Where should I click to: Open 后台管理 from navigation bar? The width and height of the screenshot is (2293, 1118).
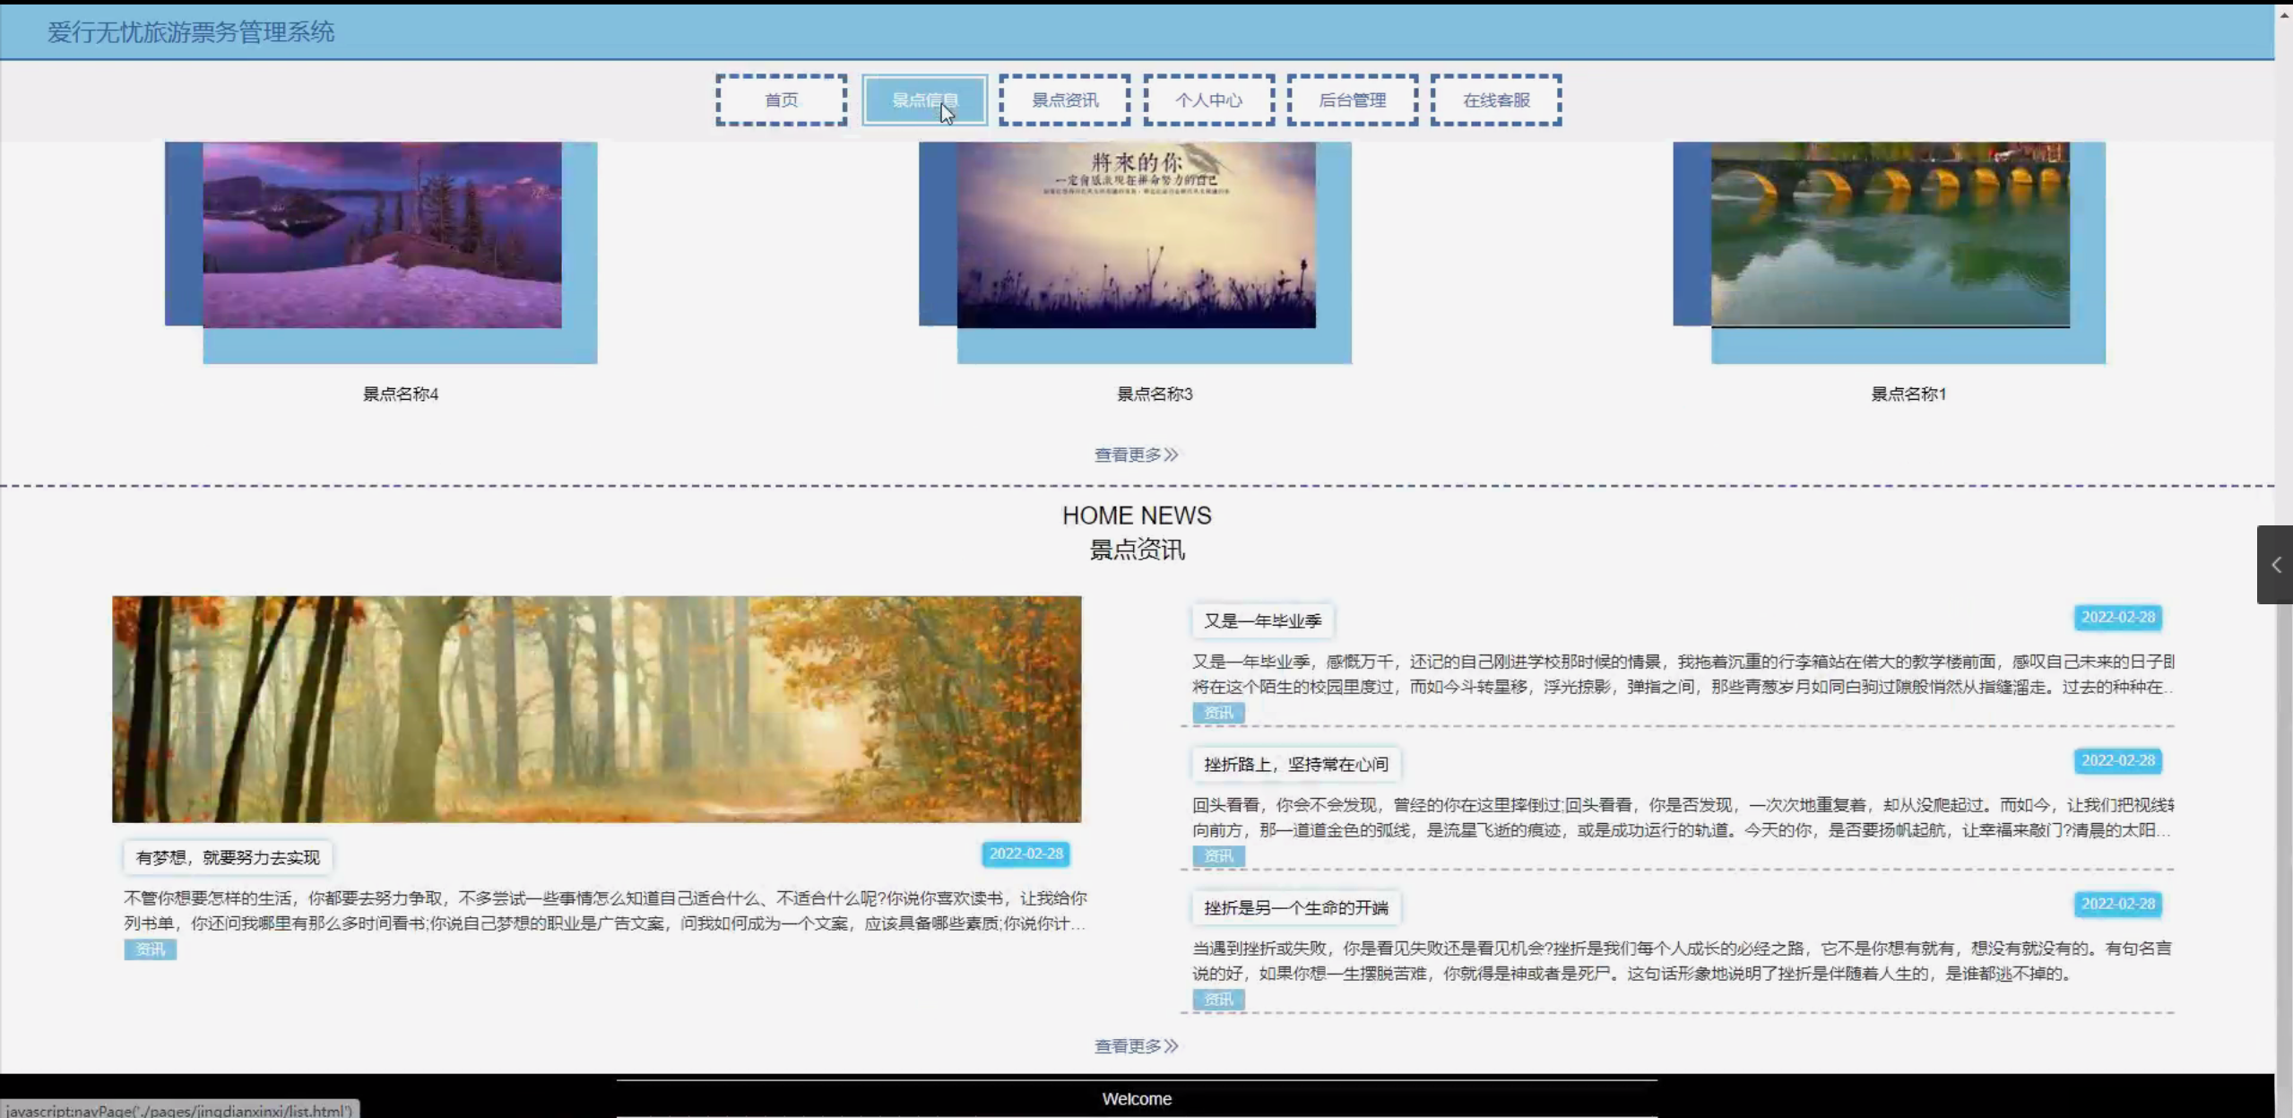[x=1352, y=100]
